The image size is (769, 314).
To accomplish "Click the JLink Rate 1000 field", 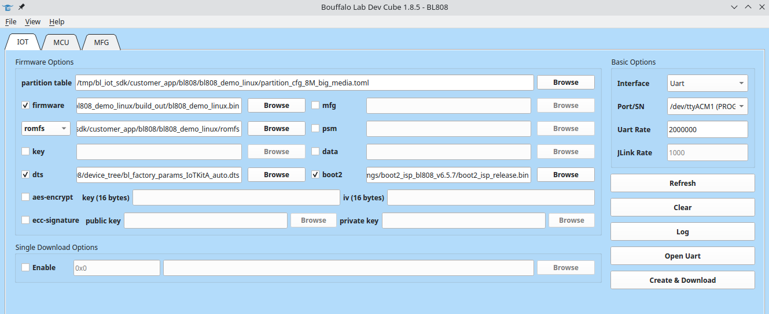I will pyautogui.click(x=707, y=152).
